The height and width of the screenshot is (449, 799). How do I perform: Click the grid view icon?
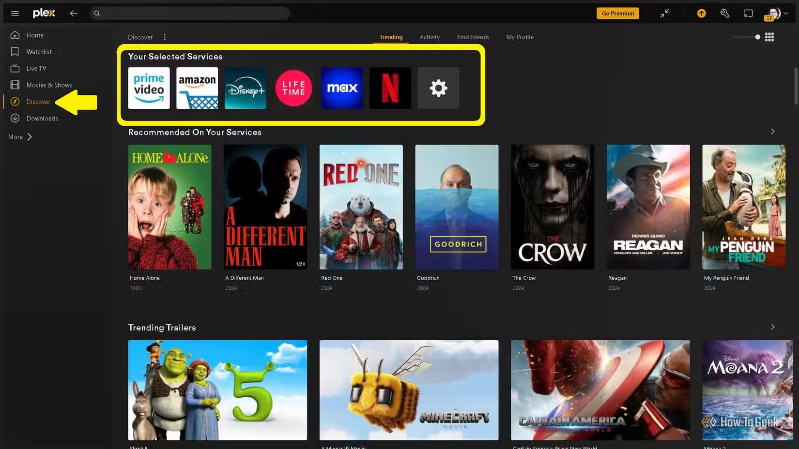click(769, 37)
